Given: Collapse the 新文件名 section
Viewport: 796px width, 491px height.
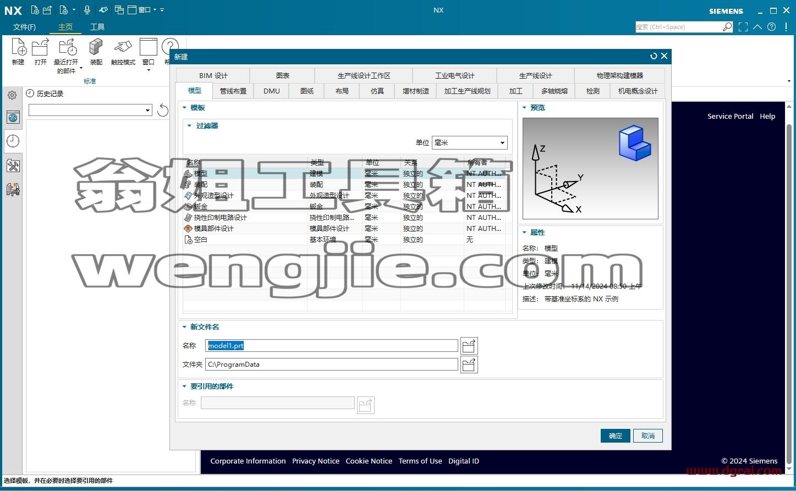Looking at the screenshot, I should (185, 327).
